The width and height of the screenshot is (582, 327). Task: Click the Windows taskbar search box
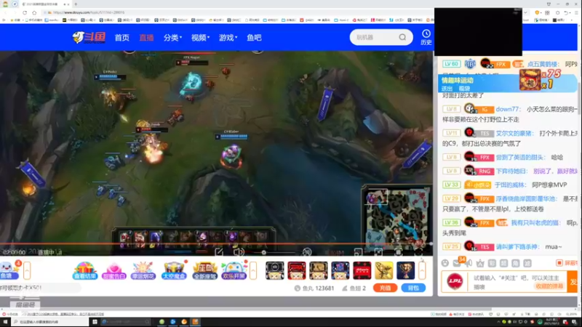[50, 322]
